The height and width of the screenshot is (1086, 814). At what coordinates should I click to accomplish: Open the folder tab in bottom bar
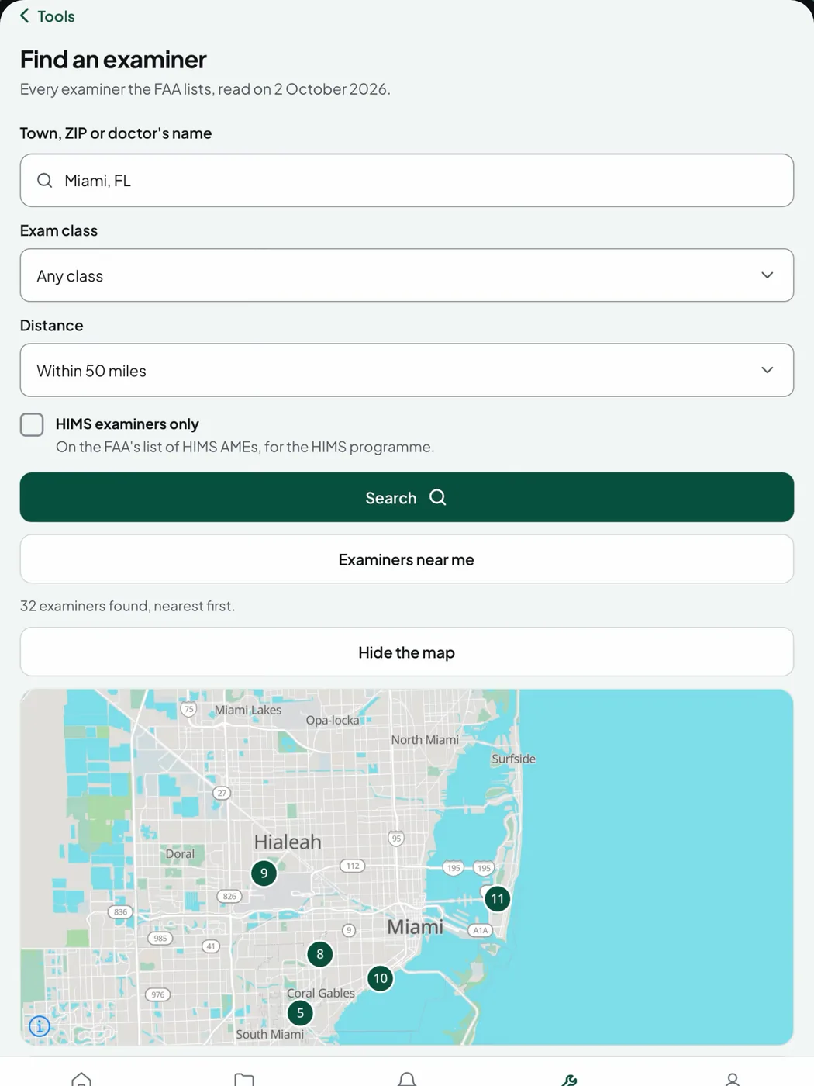[x=244, y=1079]
